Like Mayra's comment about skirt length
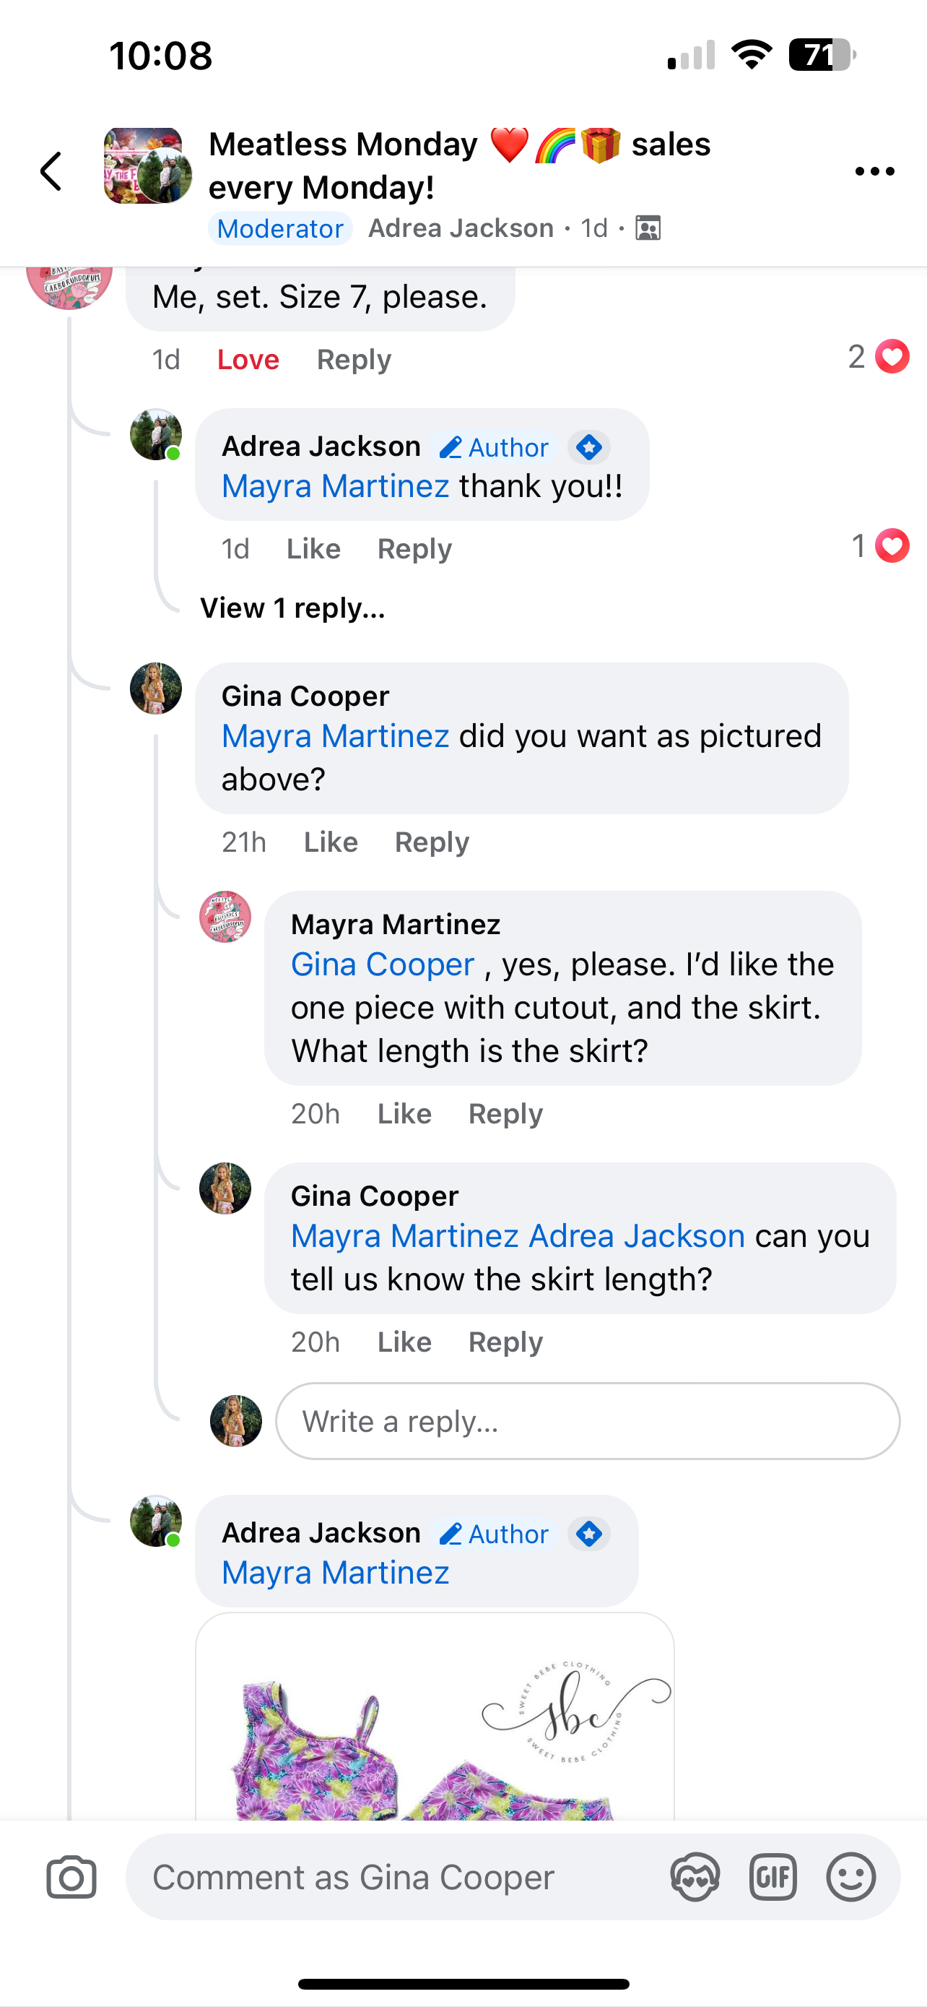927x2007 pixels. 404,1113
